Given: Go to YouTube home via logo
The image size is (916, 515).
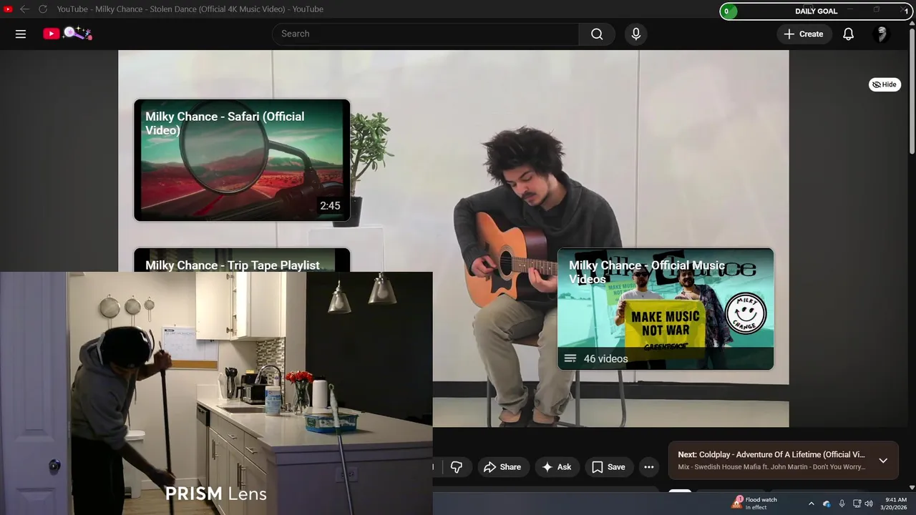Looking at the screenshot, I should click(x=67, y=34).
